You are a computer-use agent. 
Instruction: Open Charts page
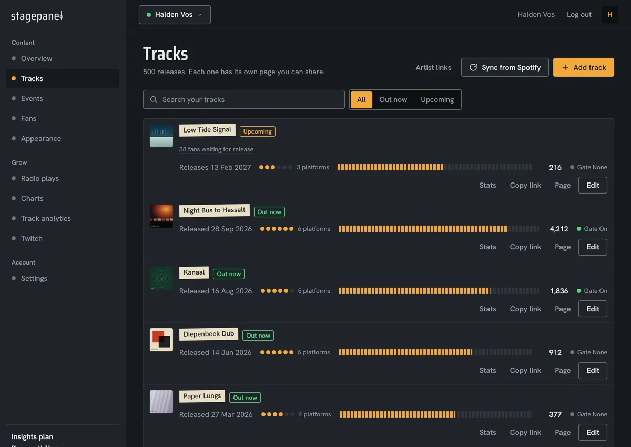(x=63, y=198)
